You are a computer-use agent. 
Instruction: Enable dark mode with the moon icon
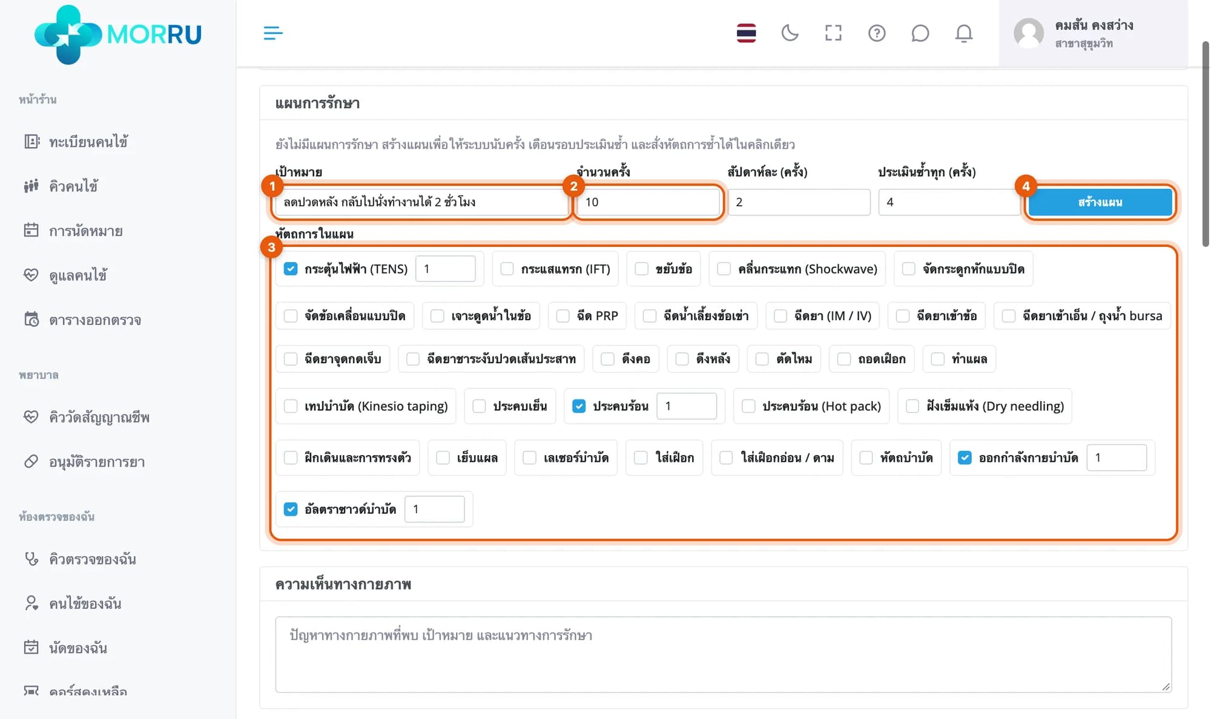click(790, 33)
